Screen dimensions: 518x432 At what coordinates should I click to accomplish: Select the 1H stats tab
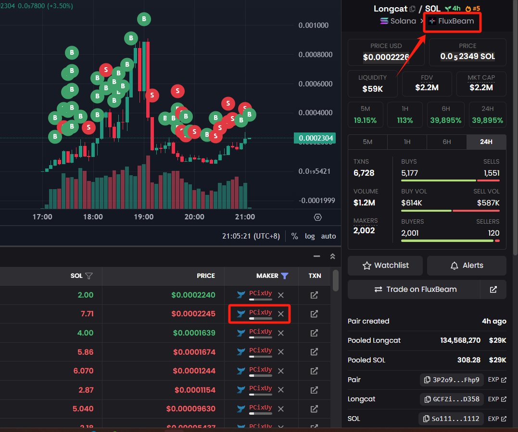[407, 142]
